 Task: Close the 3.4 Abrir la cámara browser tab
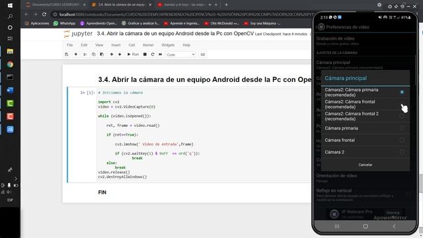150,5
